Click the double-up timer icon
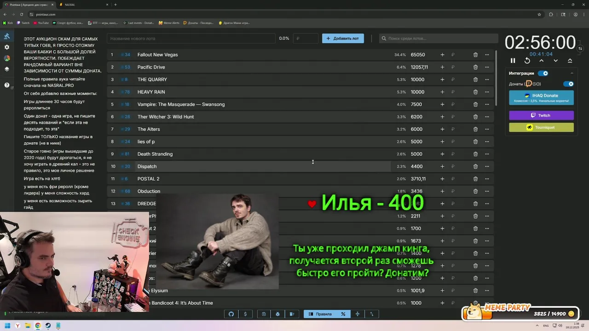Image resolution: width=589 pixels, height=331 pixels. [x=570, y=61]
